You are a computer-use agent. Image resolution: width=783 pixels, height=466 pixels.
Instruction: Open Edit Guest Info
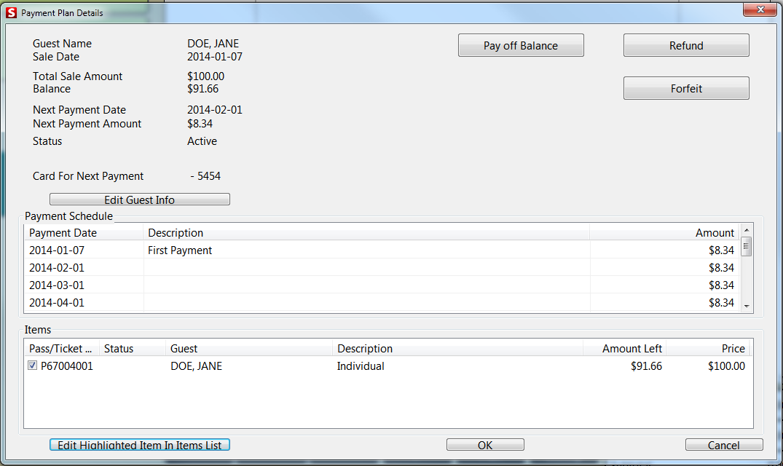pos(139,200)
